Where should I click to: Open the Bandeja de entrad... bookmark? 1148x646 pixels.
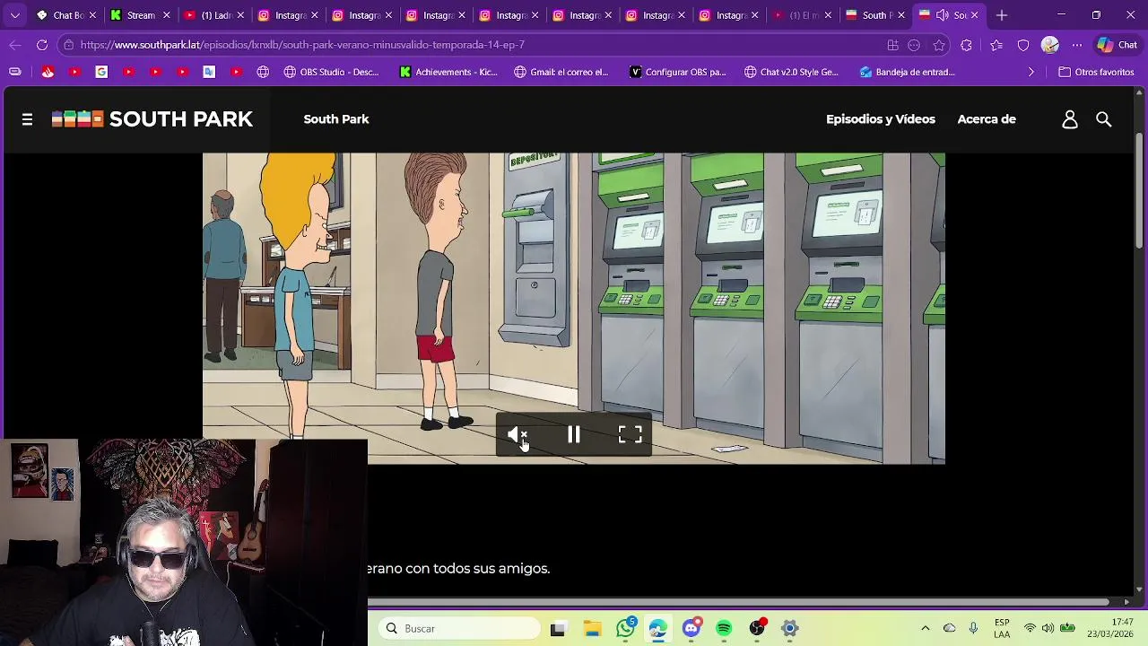pos(908,72)
